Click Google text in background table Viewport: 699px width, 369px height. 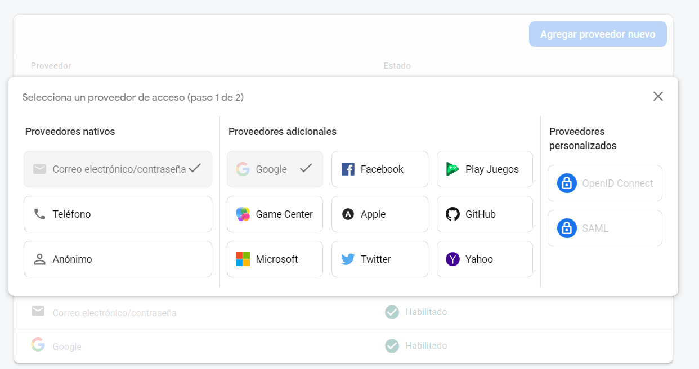click(x=67, y=346)
